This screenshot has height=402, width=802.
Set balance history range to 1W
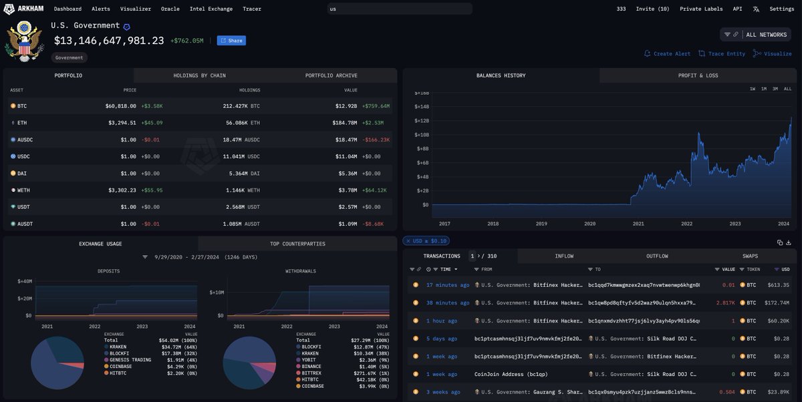(753, 89)
